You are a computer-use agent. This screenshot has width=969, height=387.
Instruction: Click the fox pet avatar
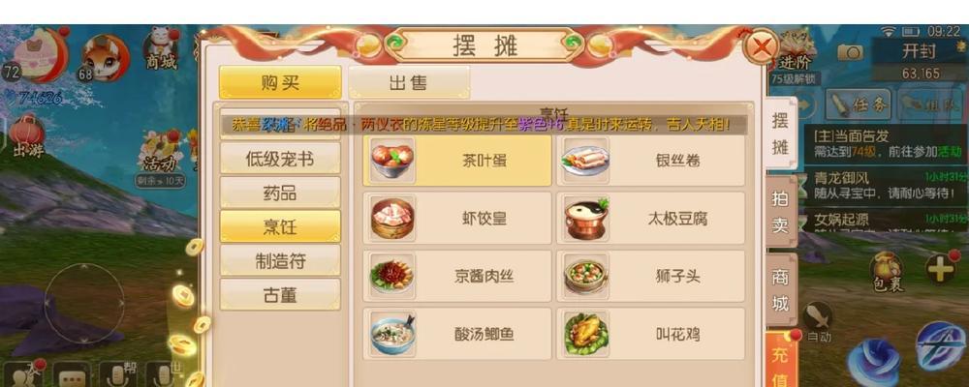pyautogui.click(x=105, y=58)
